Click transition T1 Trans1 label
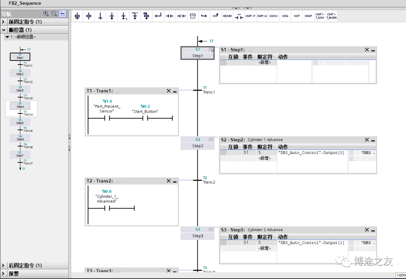Image resolution: width=406 pixels, height=279 pixels. [x=209, y=90]
